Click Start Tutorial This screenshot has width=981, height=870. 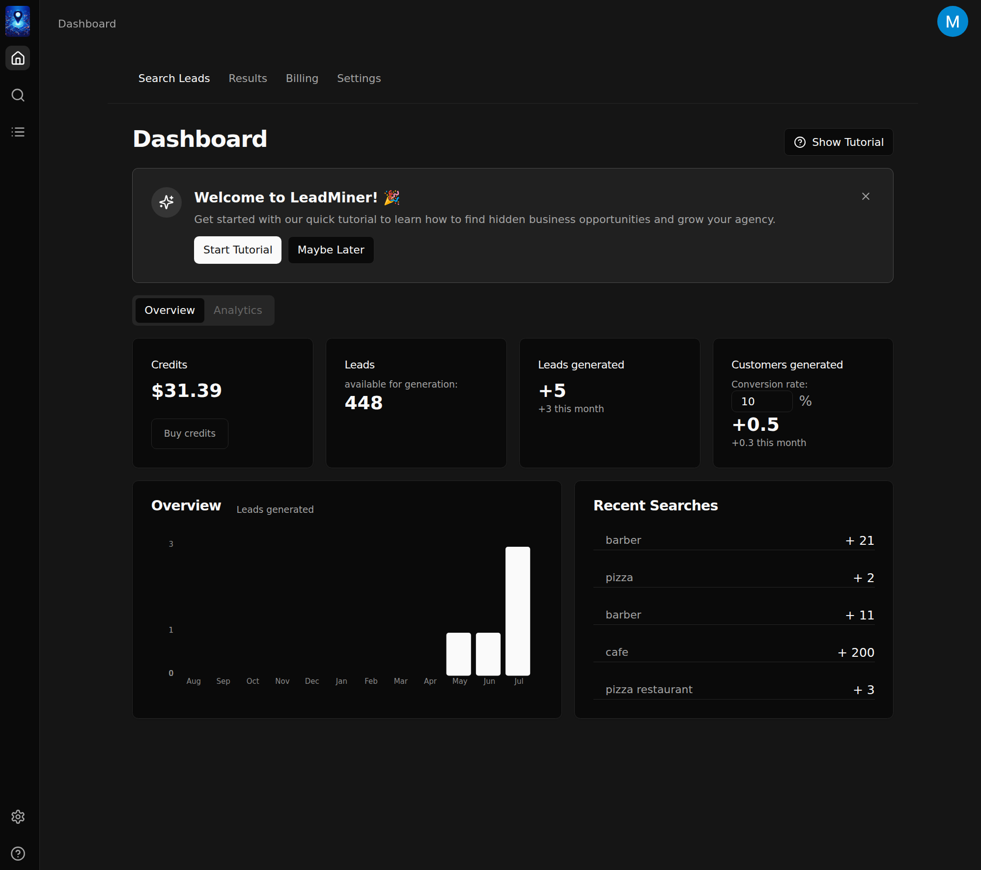pyautogui.click(x=237, y=250)
